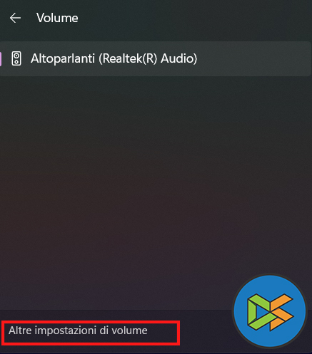Click inside the red highlighted box

[91, 333]
